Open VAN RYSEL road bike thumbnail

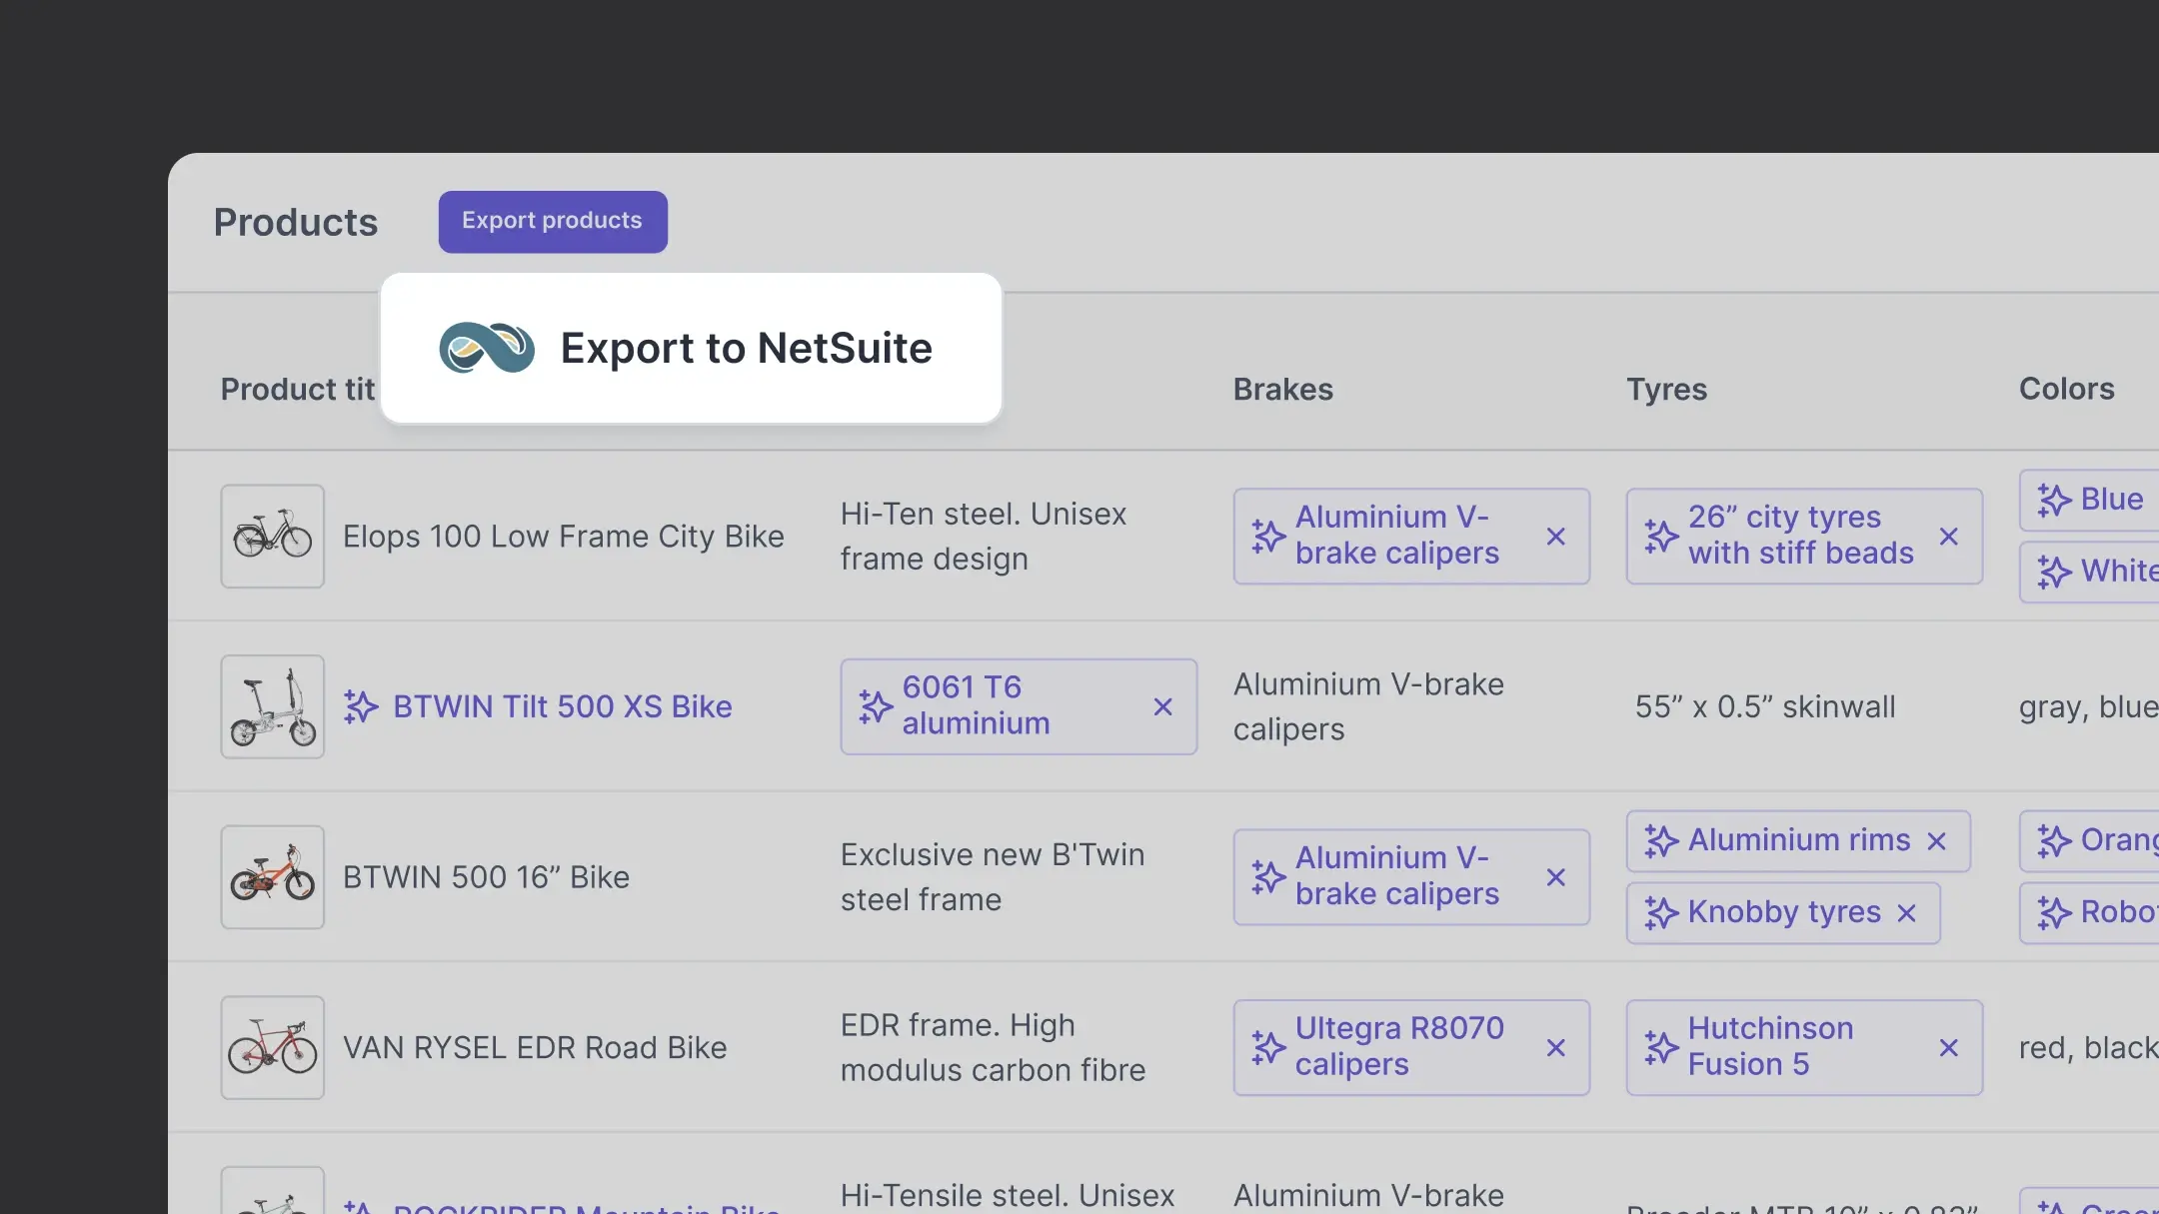coord(272,1048)
